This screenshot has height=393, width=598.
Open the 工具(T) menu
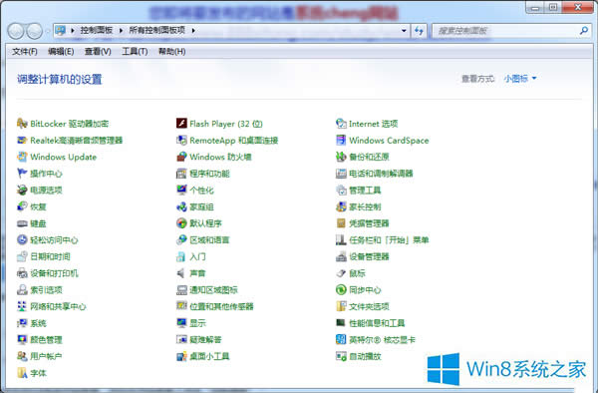(135, 51)
